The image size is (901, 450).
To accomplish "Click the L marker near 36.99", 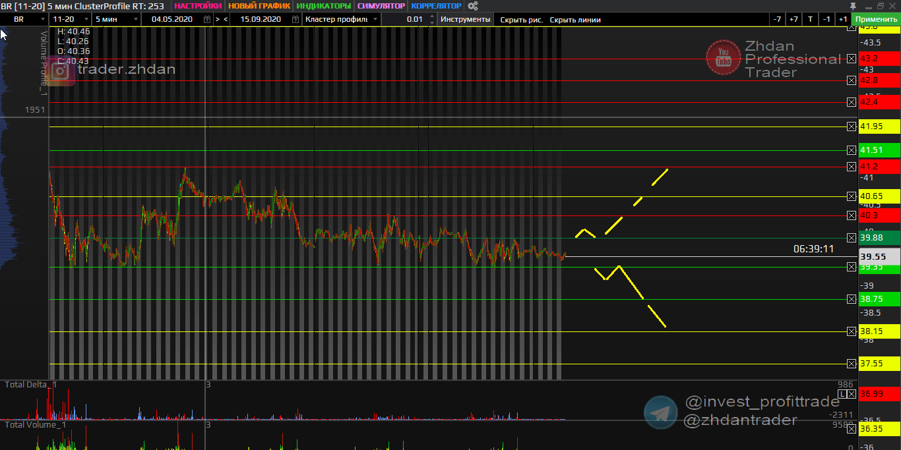I will pos(842,394).
